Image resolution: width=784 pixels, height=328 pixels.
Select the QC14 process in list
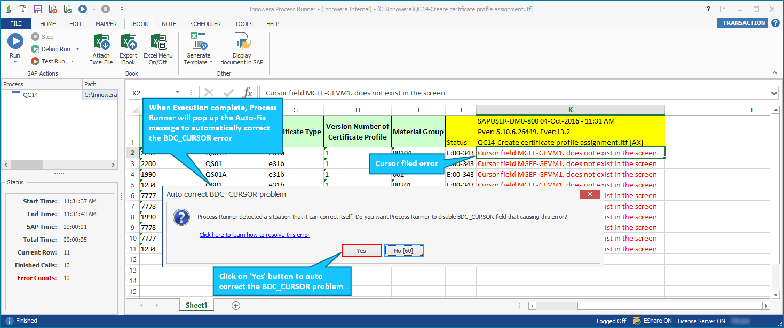(x=30, y=95)
